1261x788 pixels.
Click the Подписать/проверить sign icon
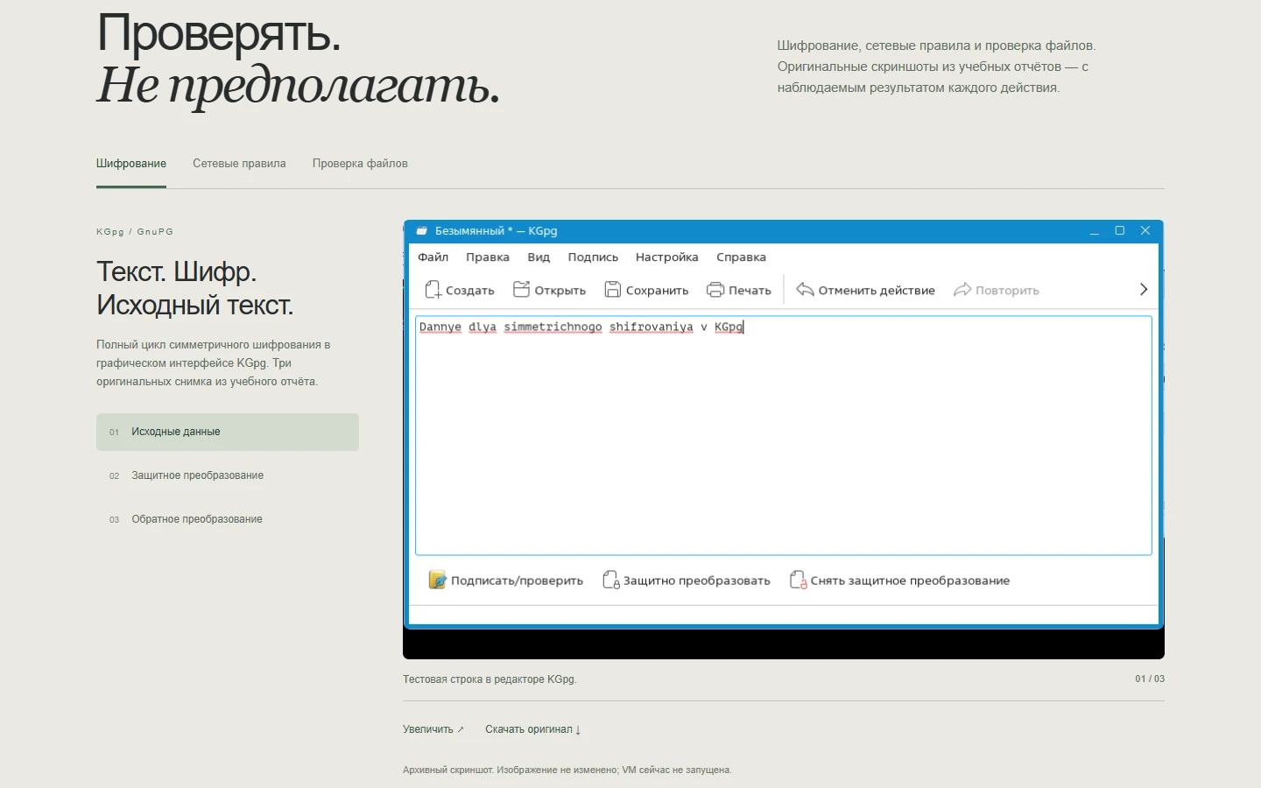point(437,580)
